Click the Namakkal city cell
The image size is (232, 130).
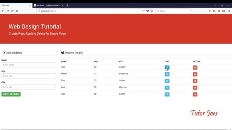tap(124, 74)
